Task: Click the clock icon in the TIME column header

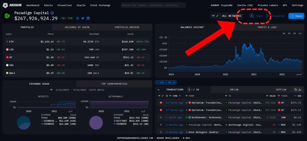Action: [167, 96]
